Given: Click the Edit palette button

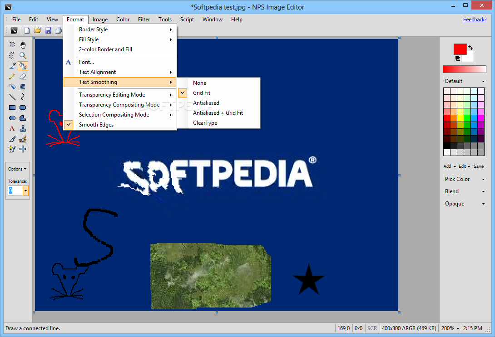Looking at the screenshot, I should pos(465,166).
